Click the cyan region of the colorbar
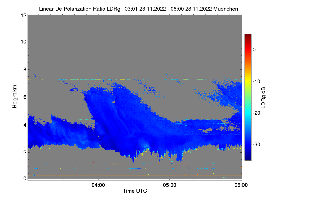This screenshot has height=212, width=318. coord(248,113)
